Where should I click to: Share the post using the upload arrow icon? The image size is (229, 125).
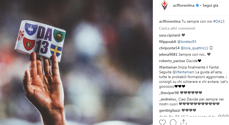tap(183, 122)
